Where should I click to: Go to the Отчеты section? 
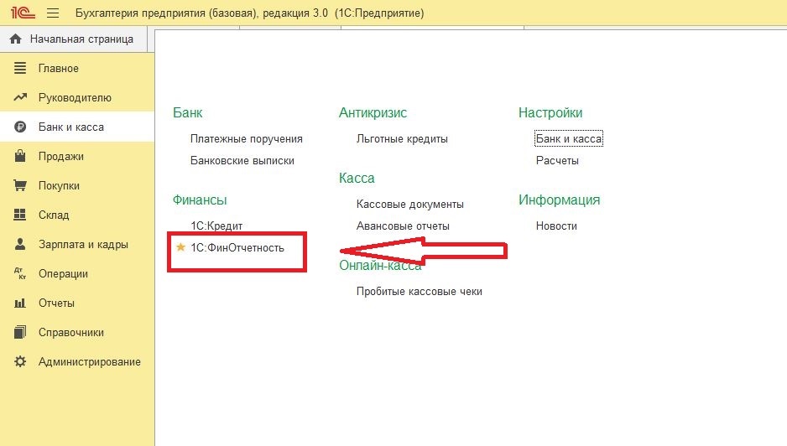pyautogui.click(x=56, y=303)
